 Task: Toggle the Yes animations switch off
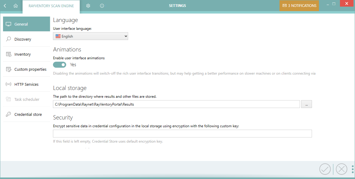pyautogui.click(x=60, y=65)
